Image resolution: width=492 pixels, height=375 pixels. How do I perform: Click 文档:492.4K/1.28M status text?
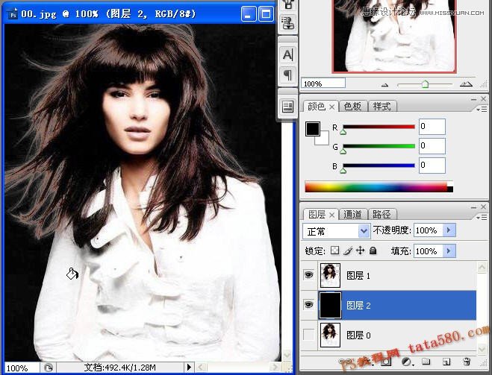click(x=120, y=368)
